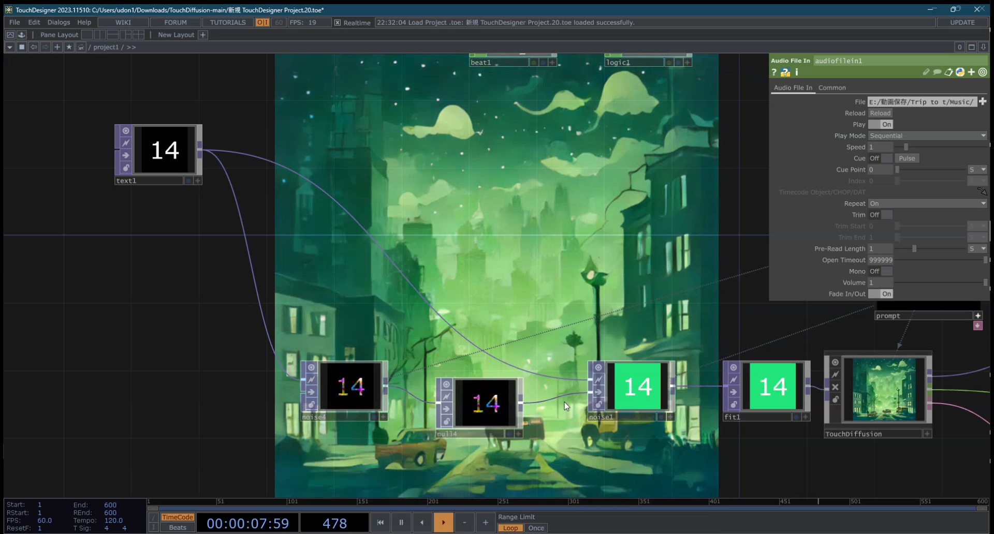Click the bypass arrow icon on text1 node
The image size is (994, 534).
coord(126,155)
